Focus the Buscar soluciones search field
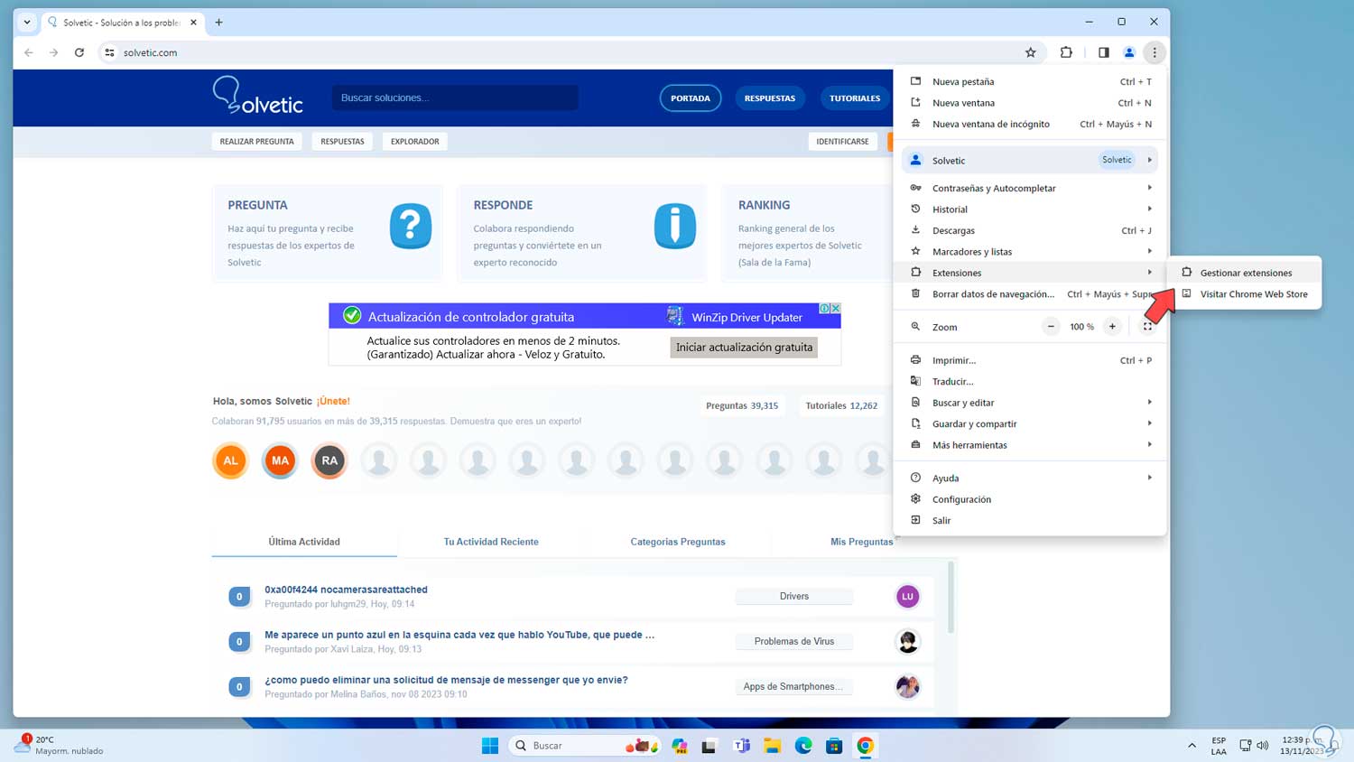The width and height of the screenshot is (1354, 762). pyautogui.click(x=455, y=98)
